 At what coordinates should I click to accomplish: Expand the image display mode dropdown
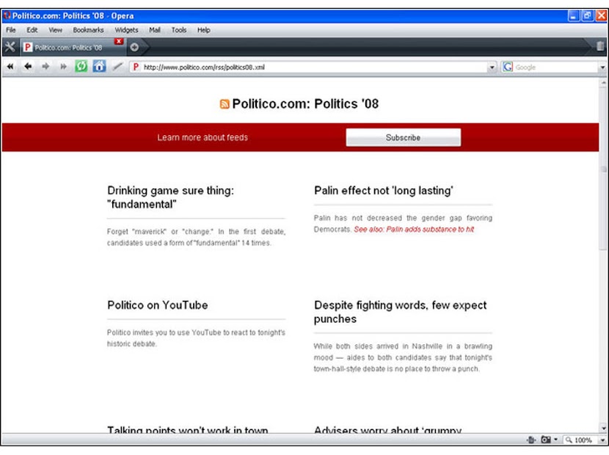click(x=555, y=440)
